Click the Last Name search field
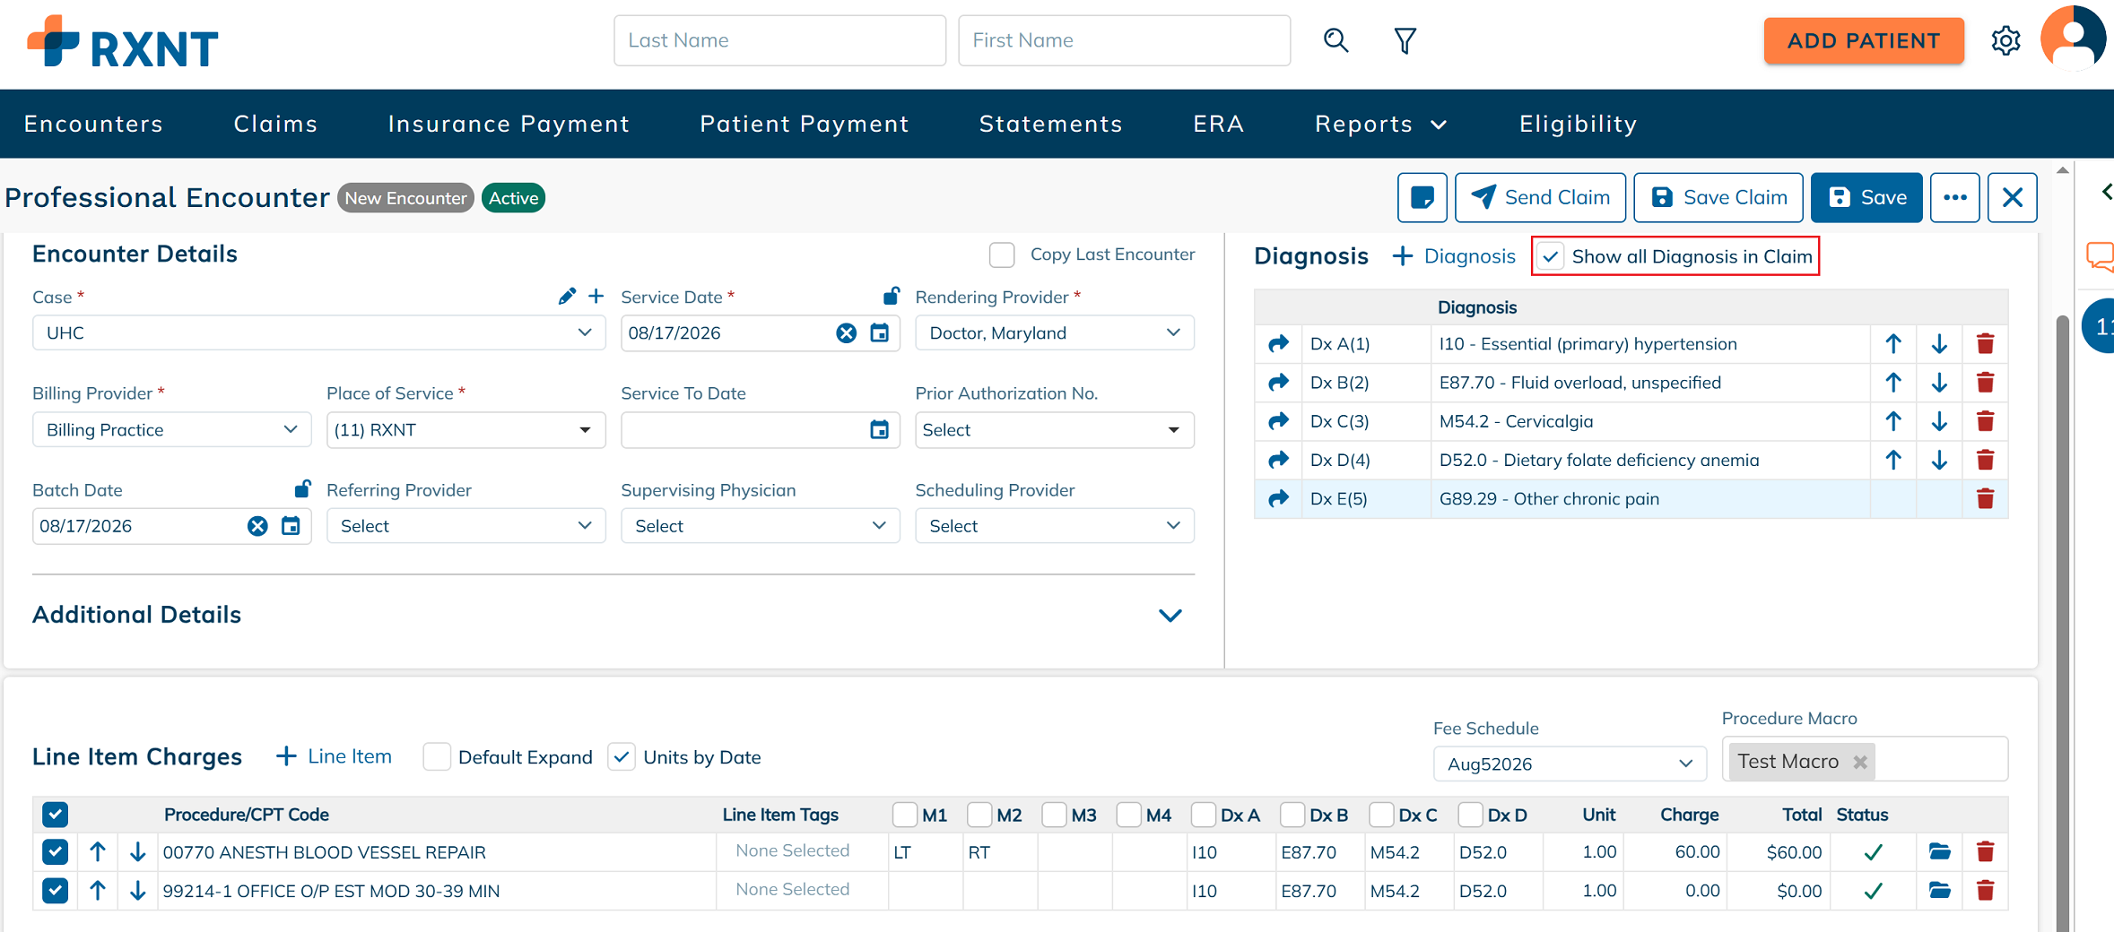2114x932 pixels. pyautogui.click(x=779, y=40)
